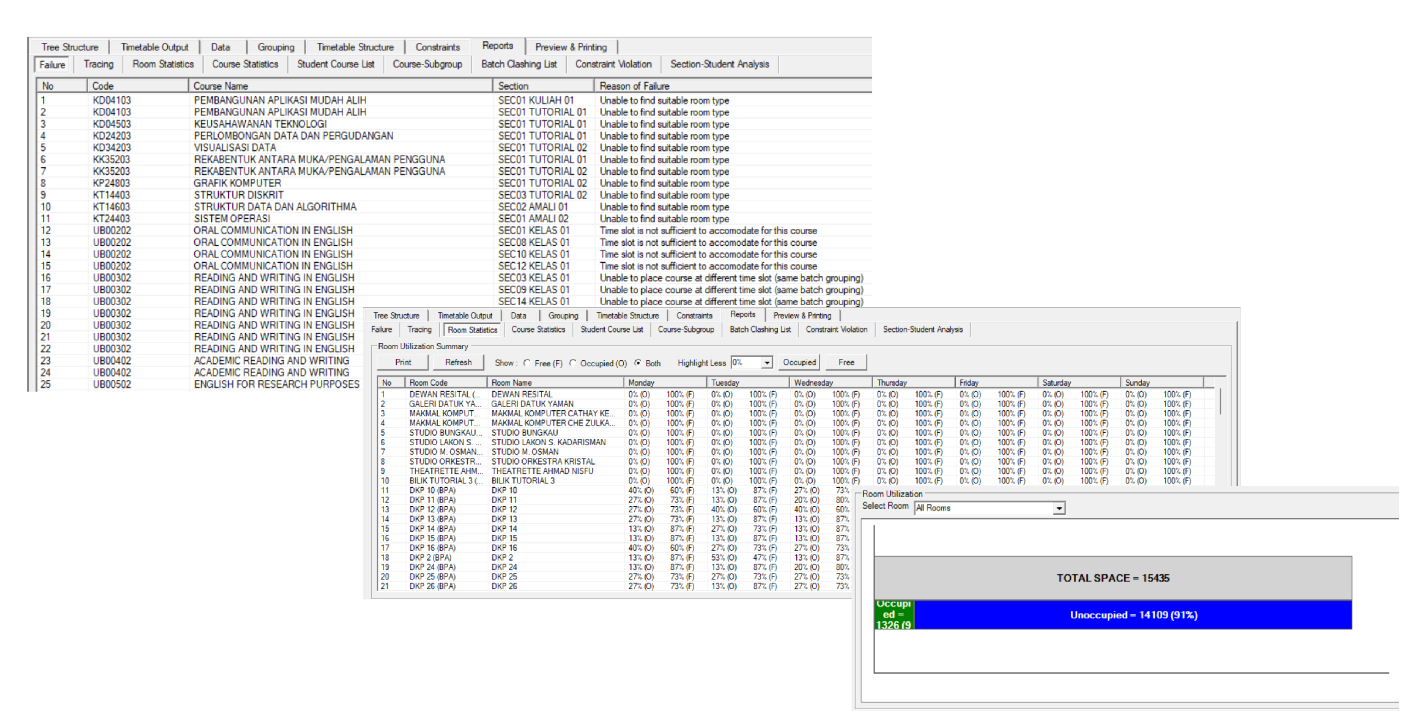Choose the Both radio button
The width and height of the screenshot is (1422, 711).
pyautogui.click(x=638, y=363)
